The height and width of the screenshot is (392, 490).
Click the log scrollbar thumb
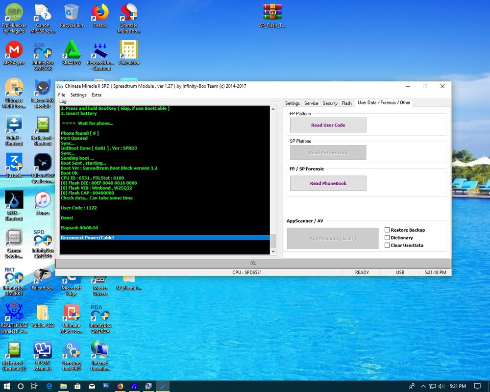point(273,241)
